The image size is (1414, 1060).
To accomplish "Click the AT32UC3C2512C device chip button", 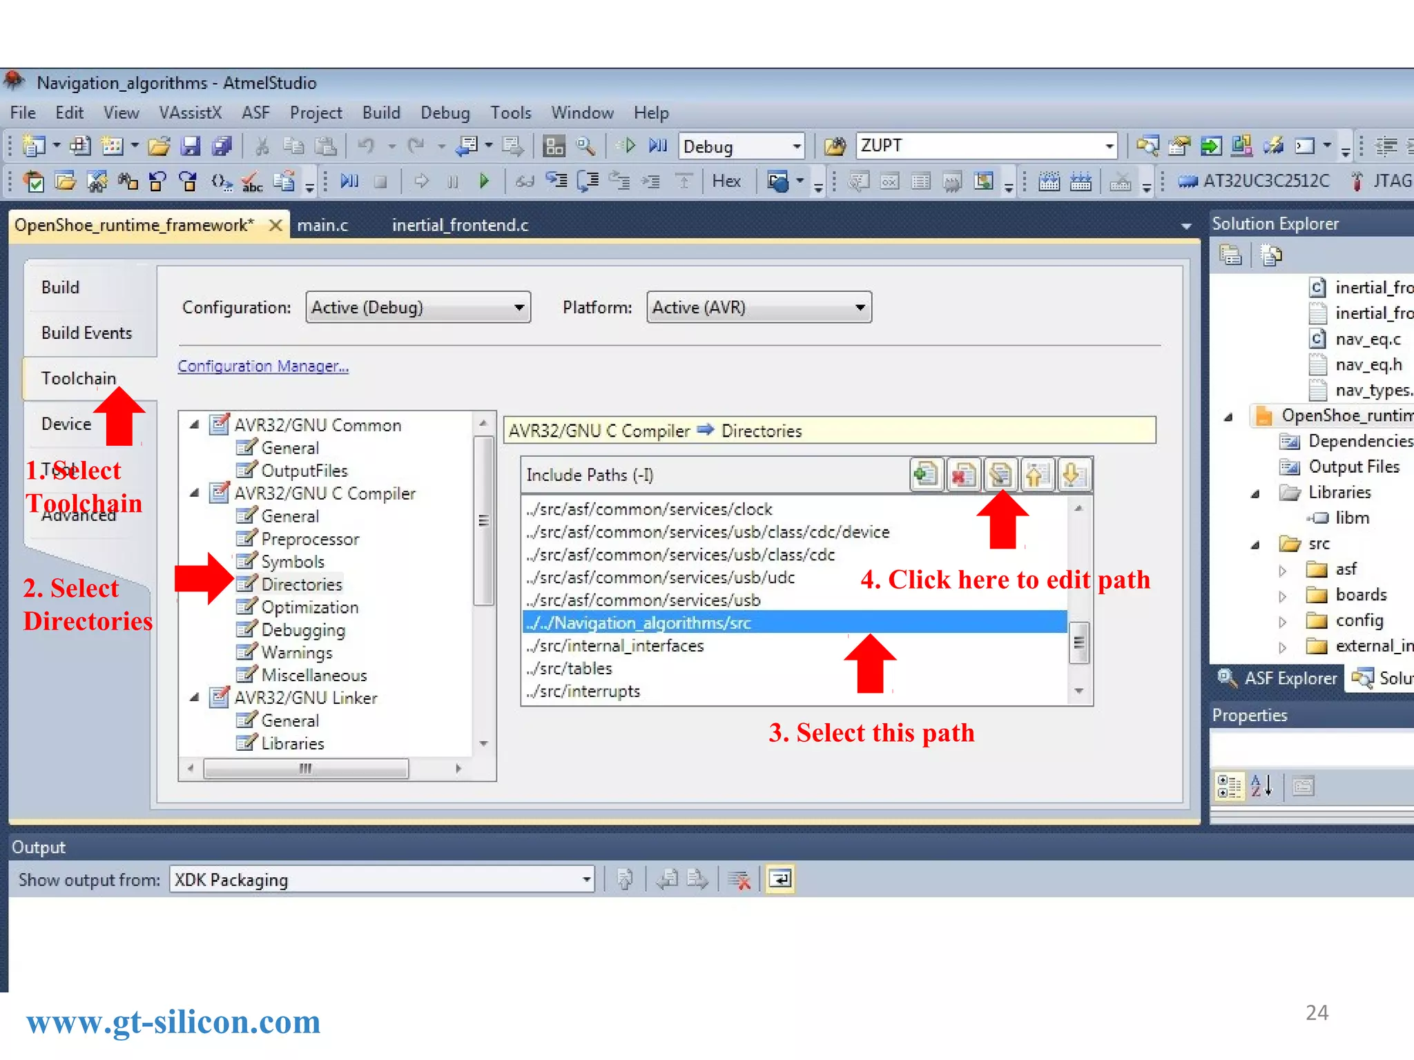I will 1254,181.
